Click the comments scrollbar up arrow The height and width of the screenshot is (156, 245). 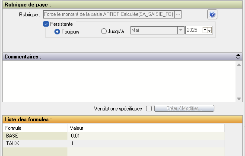pos(239,65)
